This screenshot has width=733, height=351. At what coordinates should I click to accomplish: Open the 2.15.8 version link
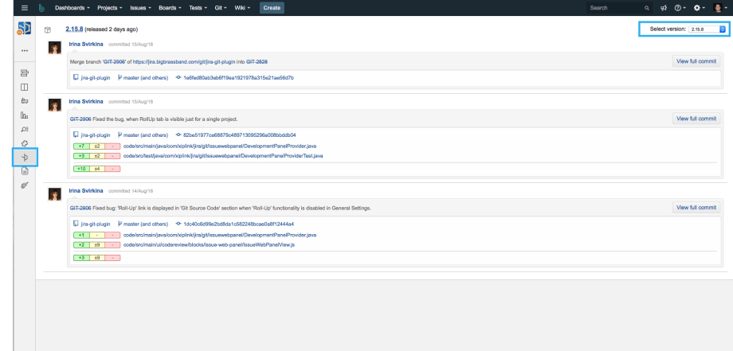pos(76,29)
